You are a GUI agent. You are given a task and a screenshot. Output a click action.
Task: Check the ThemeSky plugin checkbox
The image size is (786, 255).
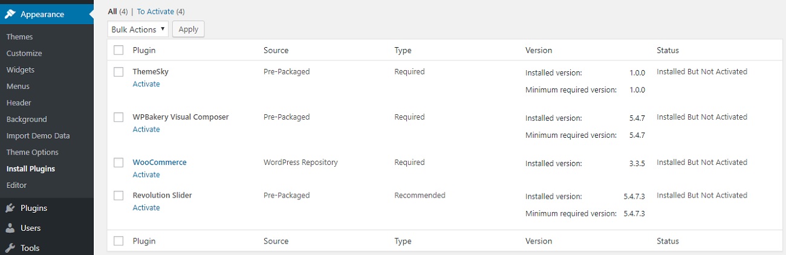119,72
